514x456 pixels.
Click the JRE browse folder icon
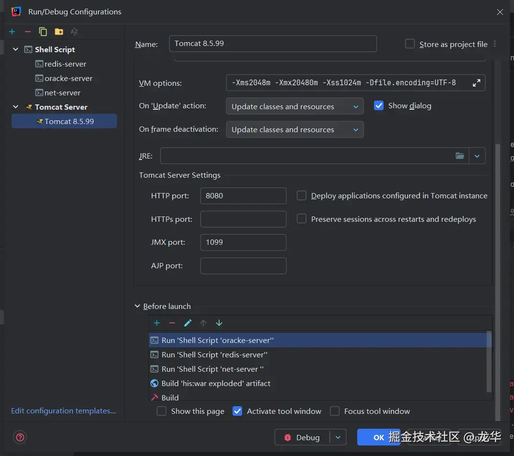tap(460, 156)
